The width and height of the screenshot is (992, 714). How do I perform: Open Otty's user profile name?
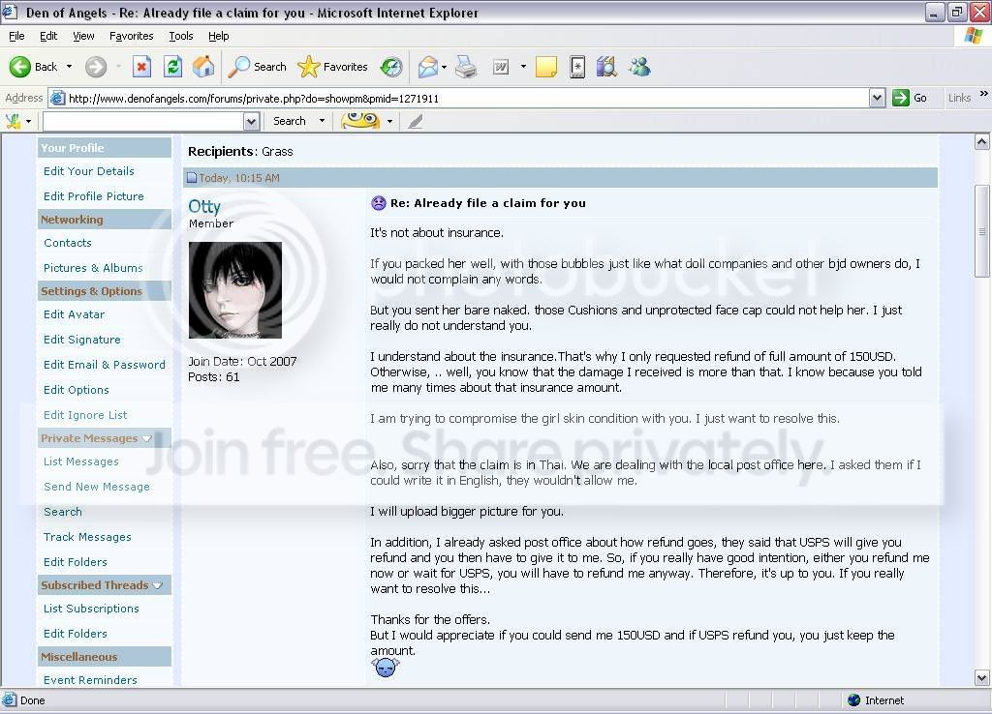[204, 207]
